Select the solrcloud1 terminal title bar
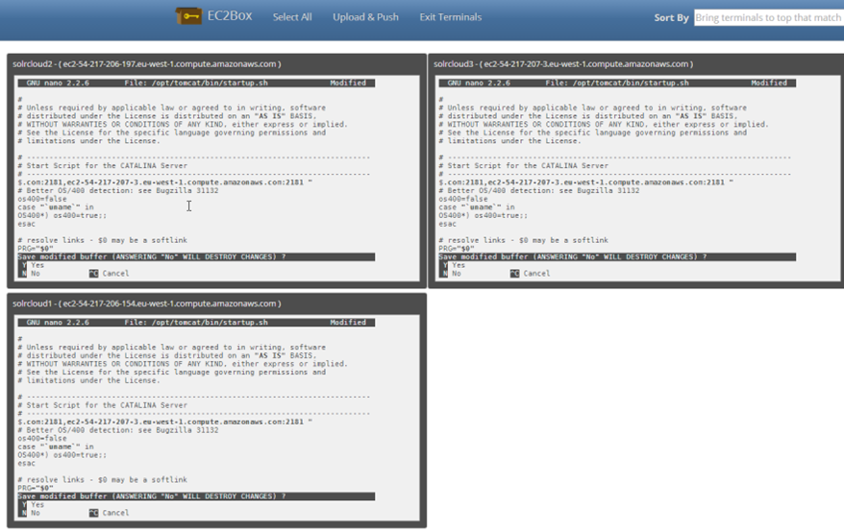This screenshot has width=844, height=532. pyautogui.click(x=216, y=303)
